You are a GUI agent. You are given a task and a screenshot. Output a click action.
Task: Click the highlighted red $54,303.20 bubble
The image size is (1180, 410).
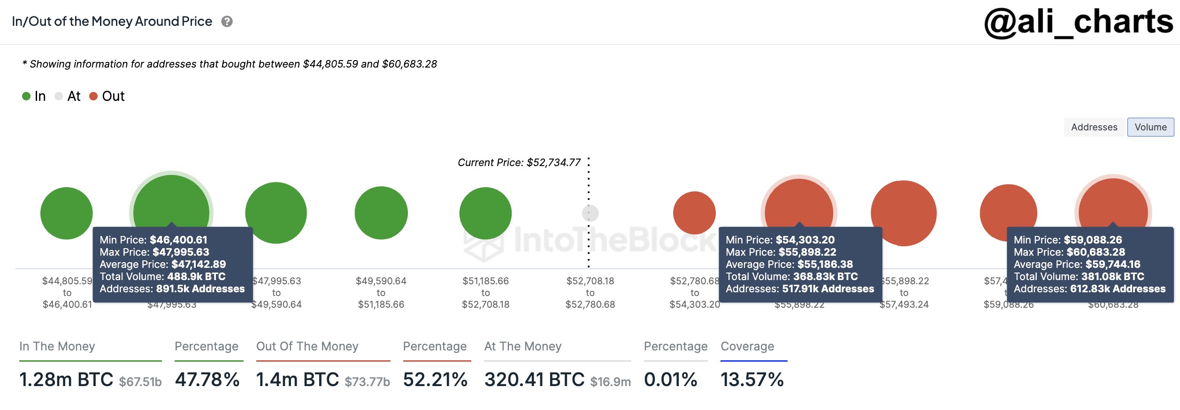point(799,203)
